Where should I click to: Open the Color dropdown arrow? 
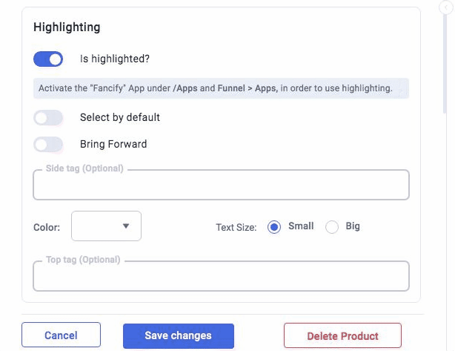(126, 226)
